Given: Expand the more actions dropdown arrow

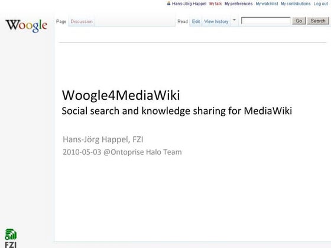Looking at the screenshot, I should coord(234,20).
